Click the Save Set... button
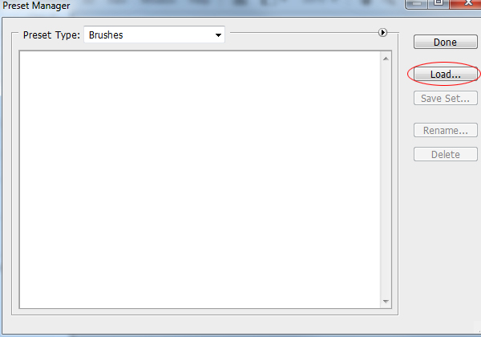 (x=446, y=98)
